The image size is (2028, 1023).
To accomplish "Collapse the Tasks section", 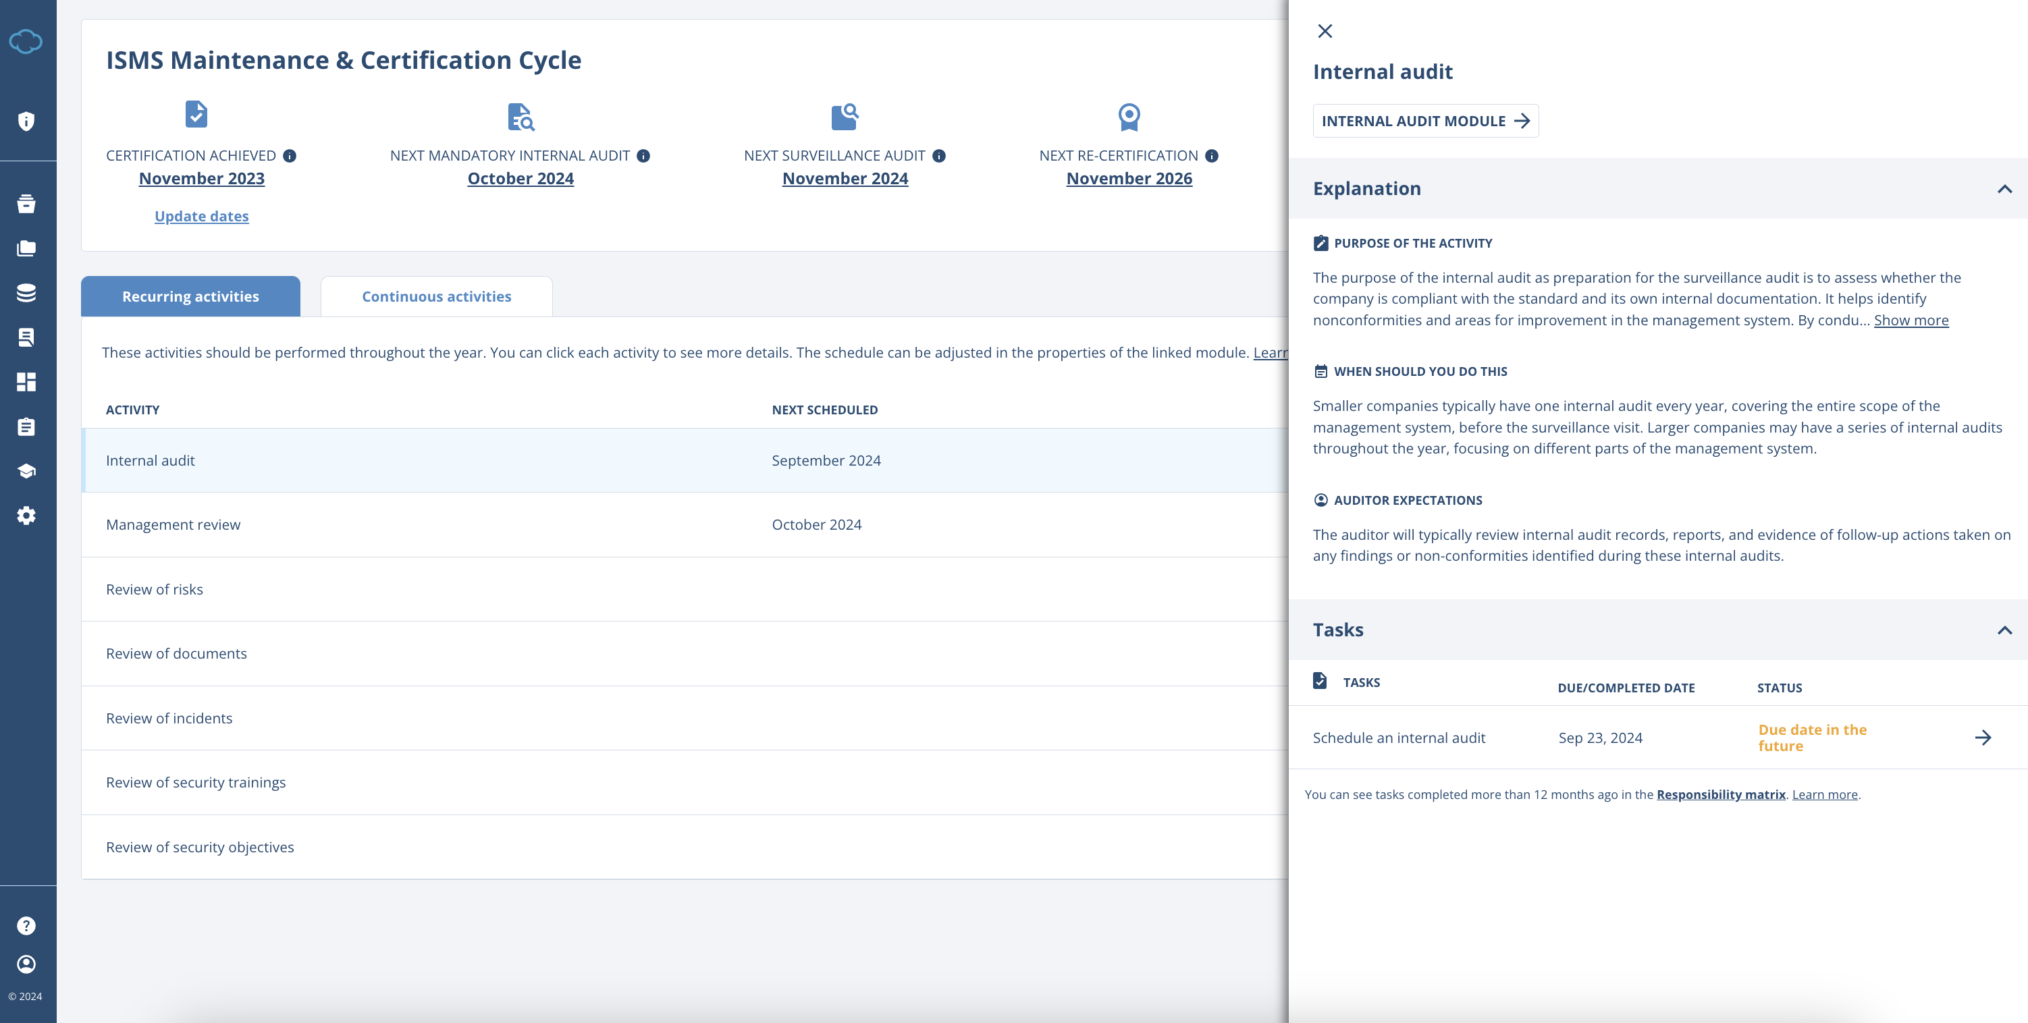I will point(2004,630).
